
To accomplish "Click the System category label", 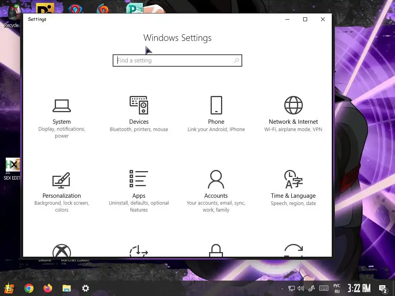I will [x=61, y=122].
